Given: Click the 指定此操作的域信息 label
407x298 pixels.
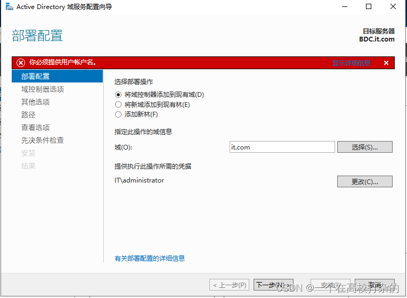Looking at the screenshot, I should (143, 132).
